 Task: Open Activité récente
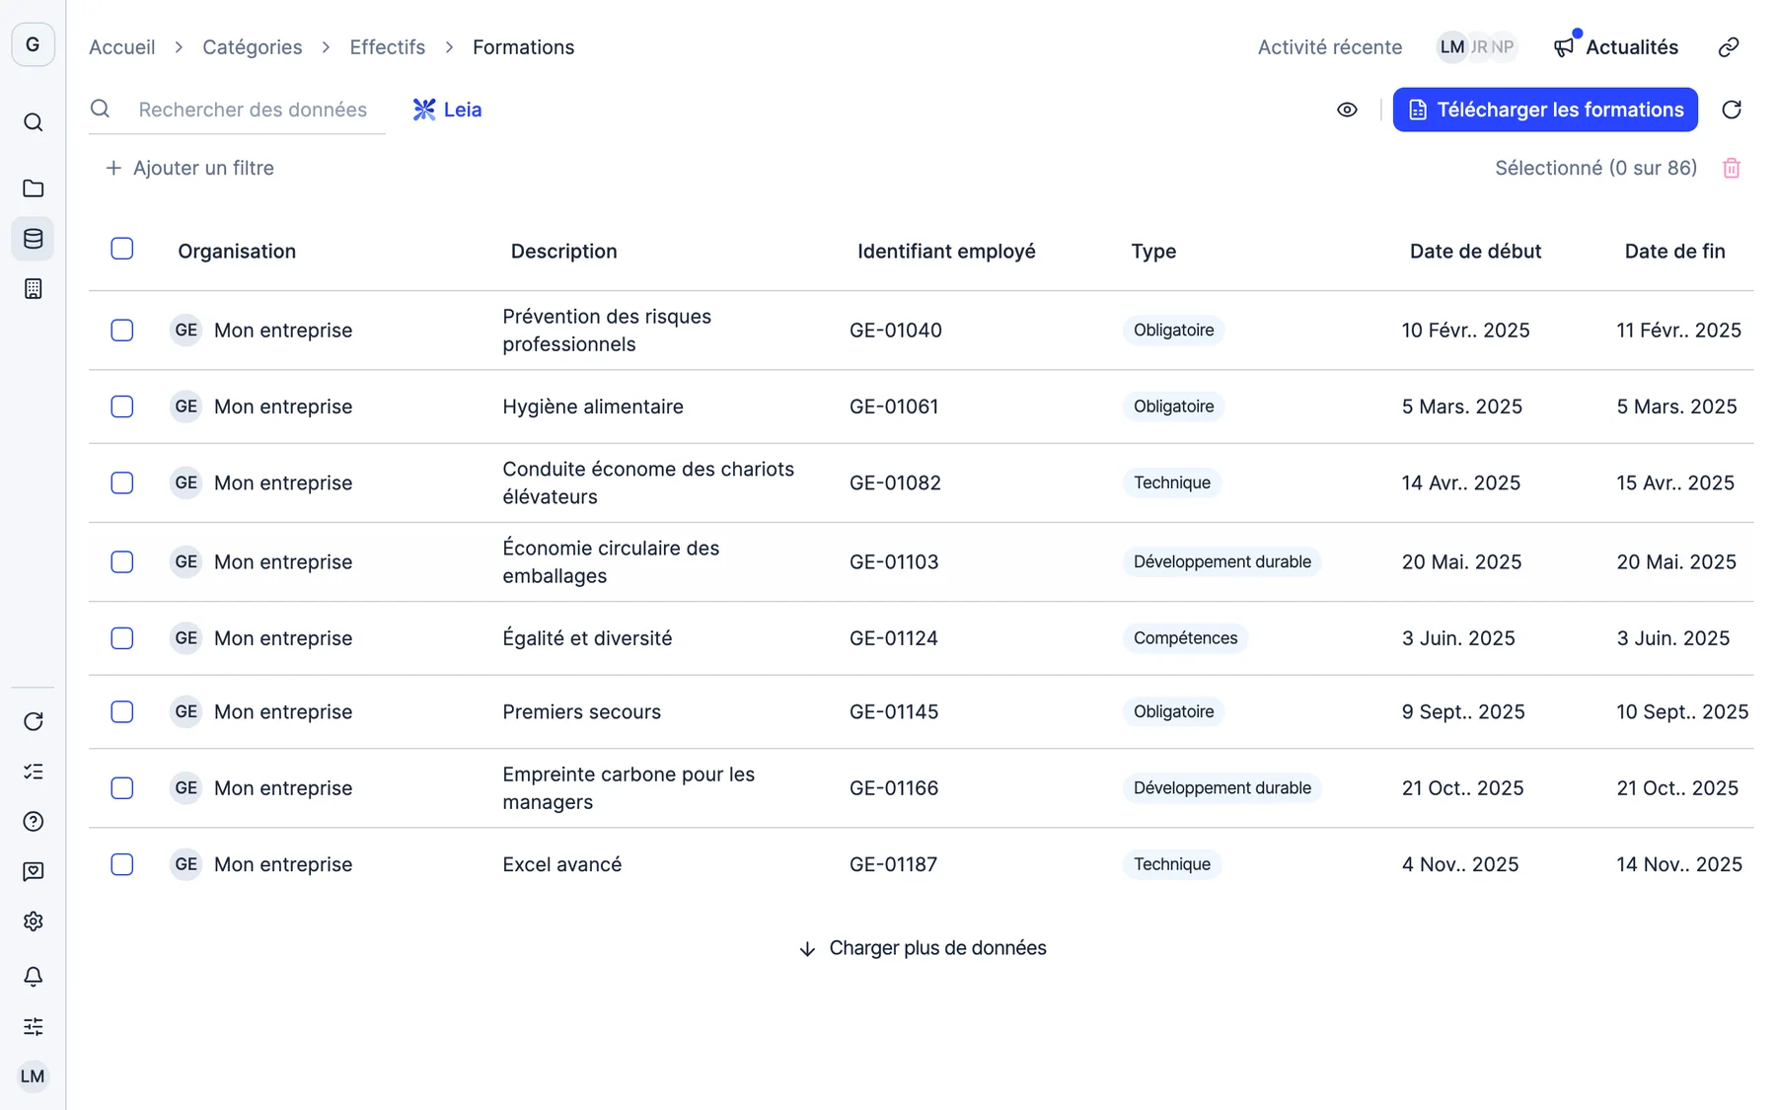click(x=1330, y=47)
